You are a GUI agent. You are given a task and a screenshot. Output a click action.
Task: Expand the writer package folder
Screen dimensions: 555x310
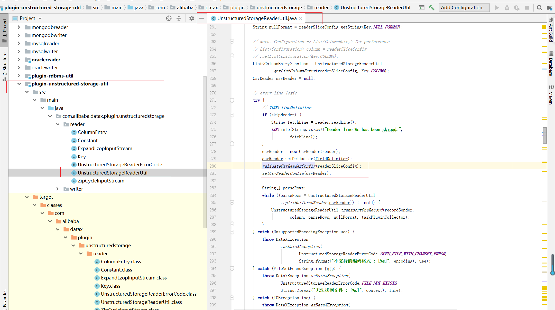pos(58,189)
